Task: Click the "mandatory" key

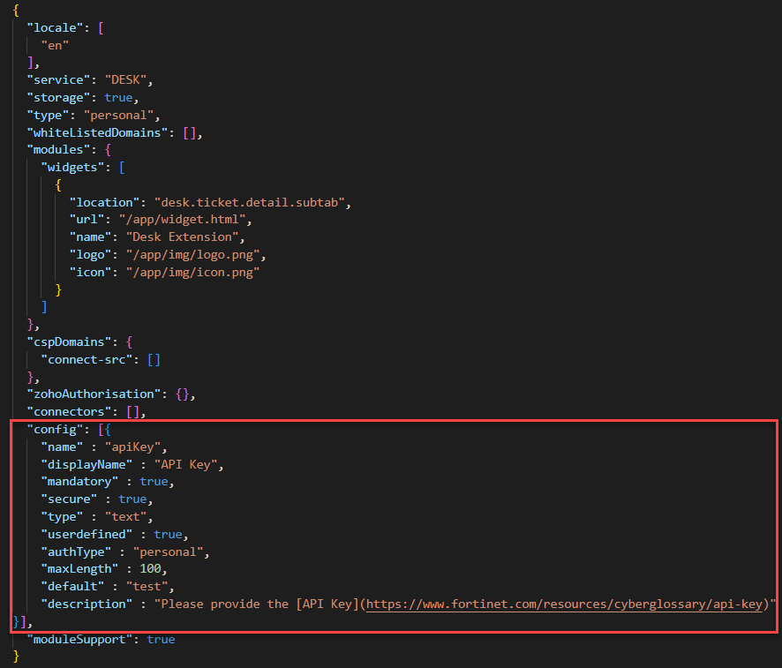Action: [79, 482]
